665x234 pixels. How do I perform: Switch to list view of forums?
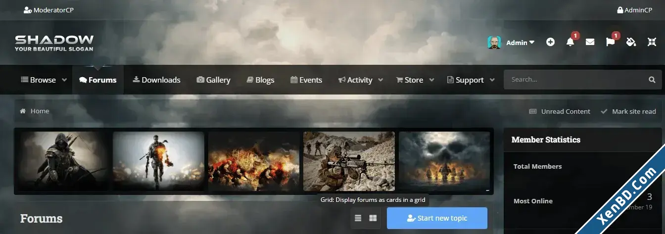tap(358, 218)
